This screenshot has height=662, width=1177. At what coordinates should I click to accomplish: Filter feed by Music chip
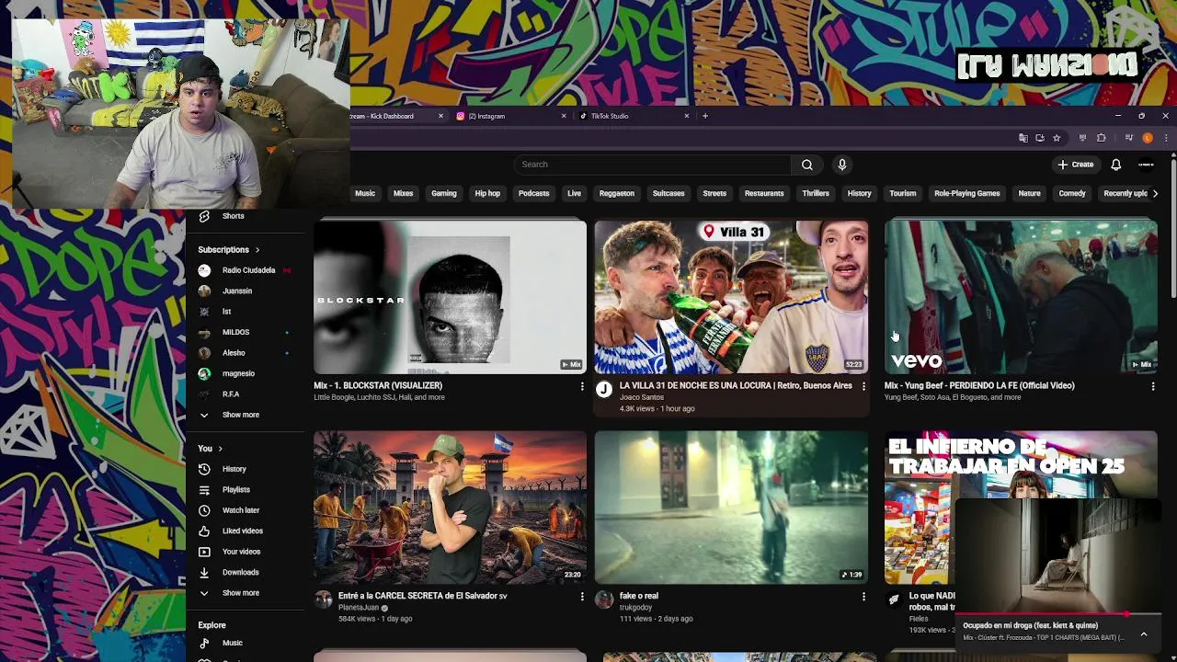pyautogui.click(x=365, y=193)
